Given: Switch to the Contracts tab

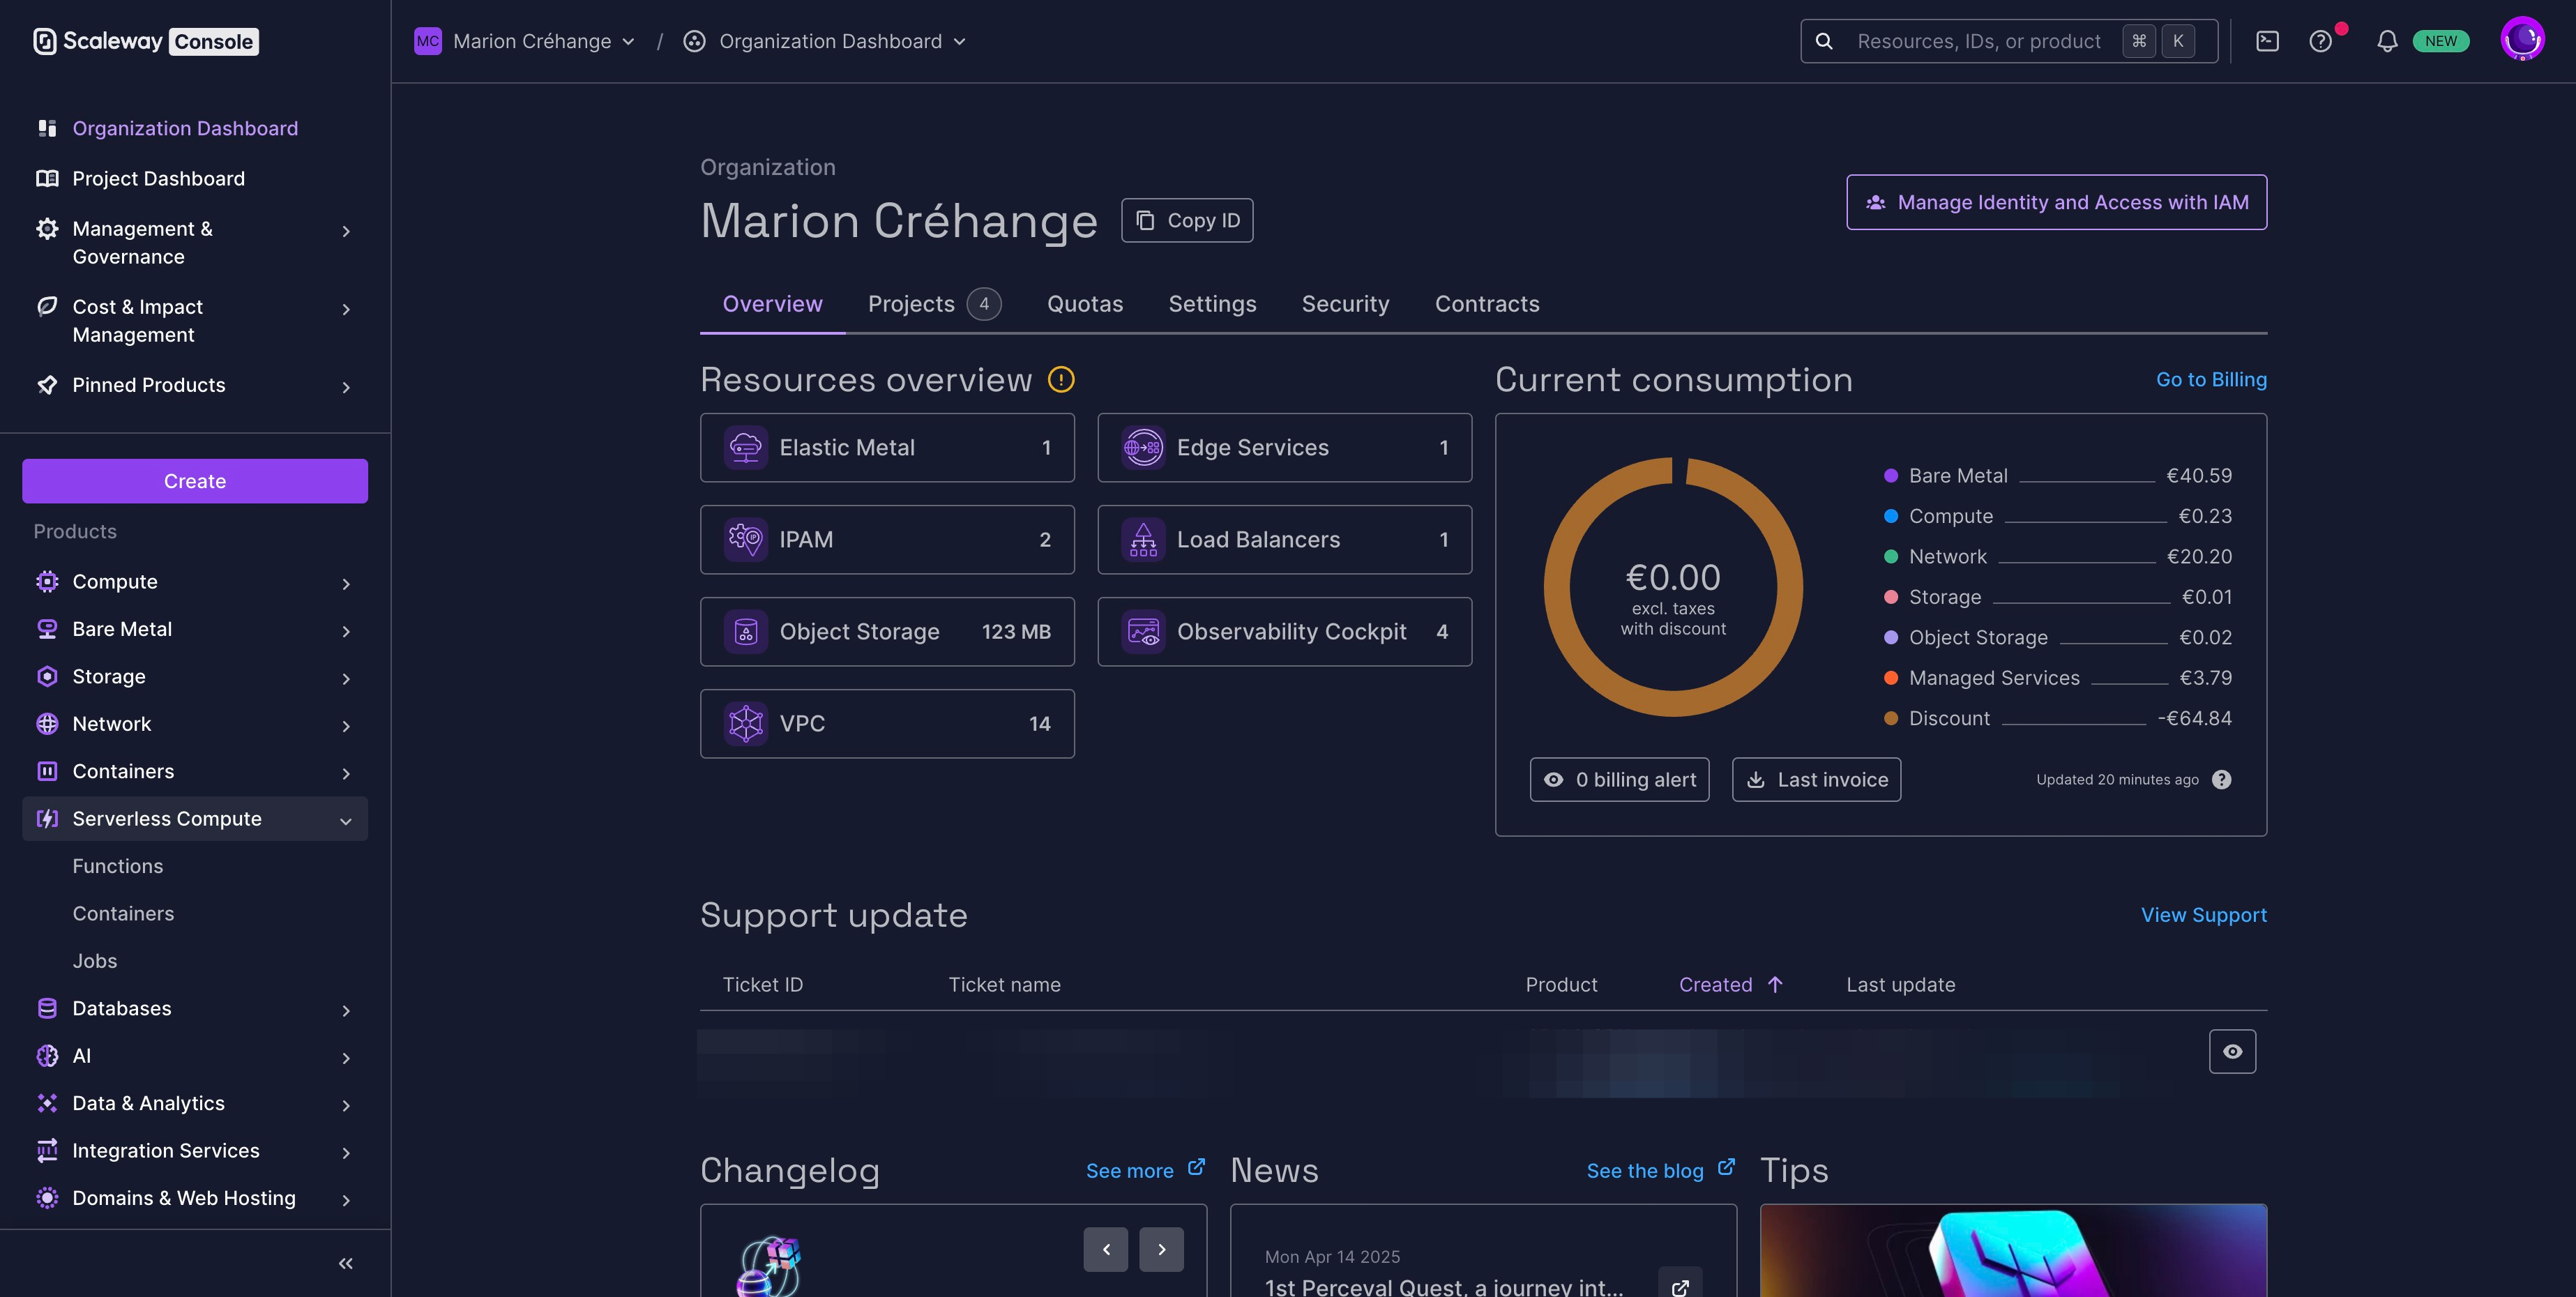Looking at the screenshot, I should point(1487,304).
